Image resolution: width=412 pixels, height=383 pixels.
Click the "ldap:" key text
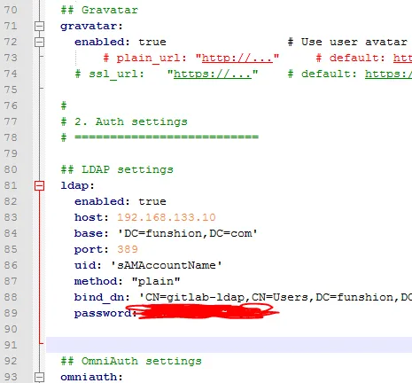[77, 185]
